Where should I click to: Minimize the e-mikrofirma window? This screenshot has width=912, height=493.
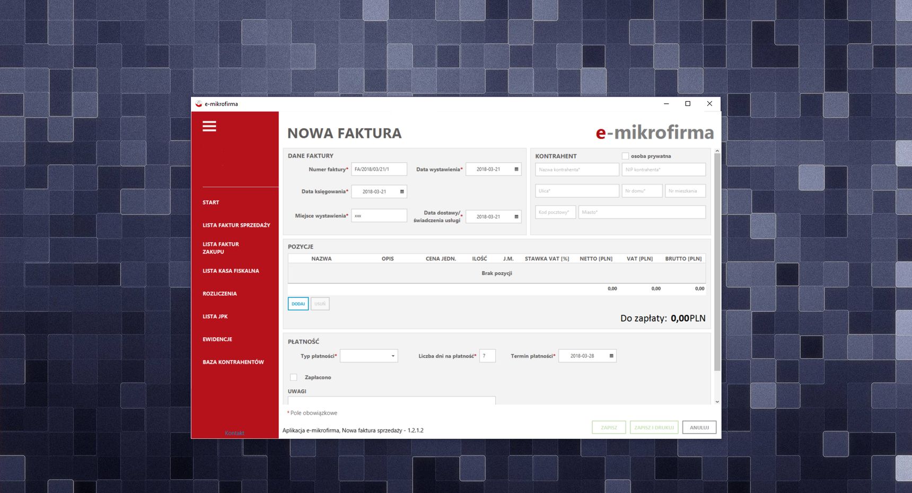tap(667, 104)
